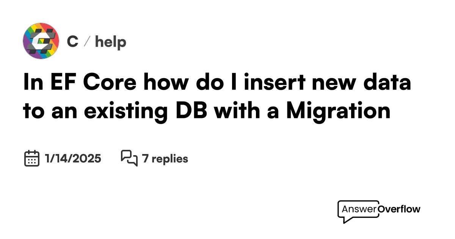455x239 pixels.
Task: Click the AnswerOverflow speech bubble logo
Action: pyautogui.click(x=379, y=211)
